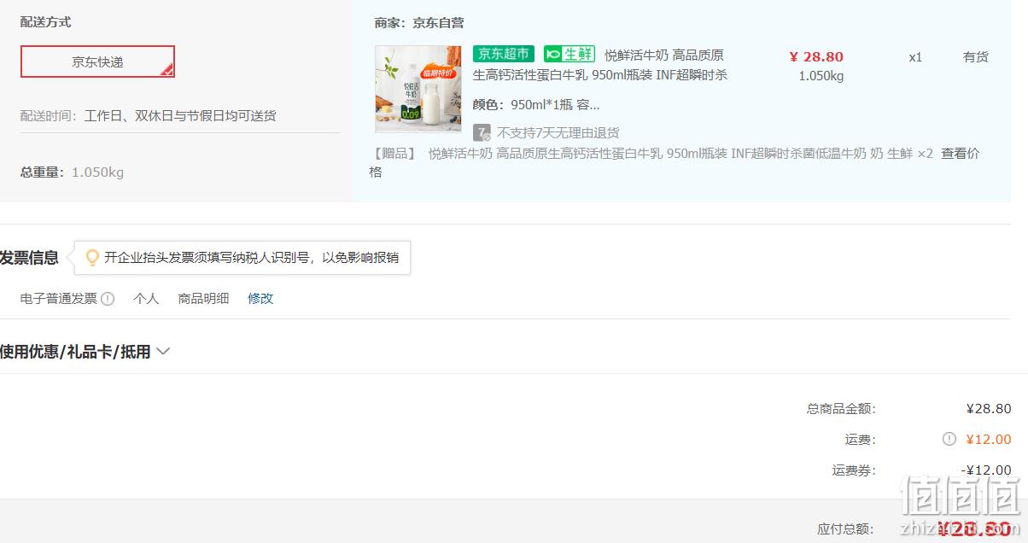Click the lightbulb tip icon in invoice notice

92,257
